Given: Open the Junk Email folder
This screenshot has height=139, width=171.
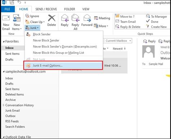Looking at the screenshot, I should 13,110.
